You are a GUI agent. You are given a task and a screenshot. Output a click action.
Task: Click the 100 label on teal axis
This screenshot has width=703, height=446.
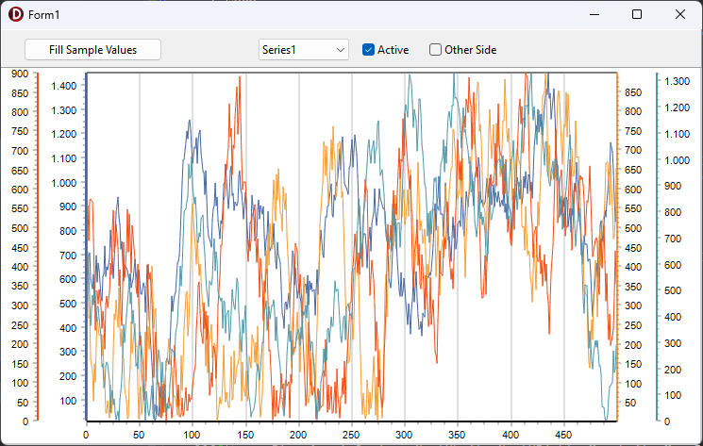coord(673,395)
